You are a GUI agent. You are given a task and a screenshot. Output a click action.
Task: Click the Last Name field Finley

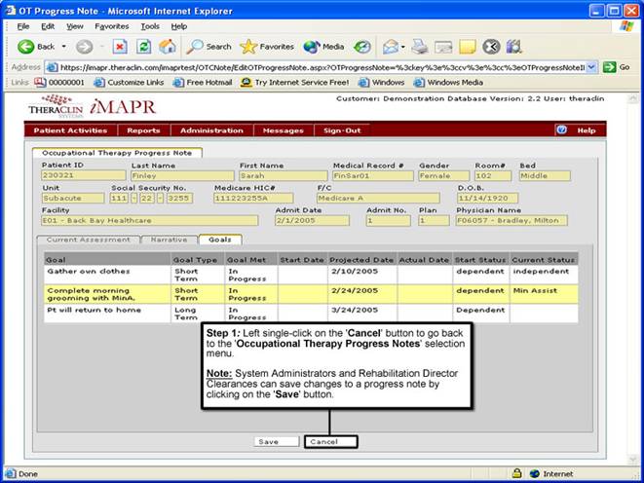pos(182,176)
